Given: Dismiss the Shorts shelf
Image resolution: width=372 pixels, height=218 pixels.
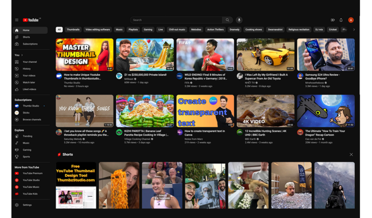Looking at the screenshot, I should [351, 154].
